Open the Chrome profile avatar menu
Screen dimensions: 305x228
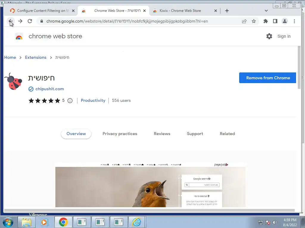[284, 21]
